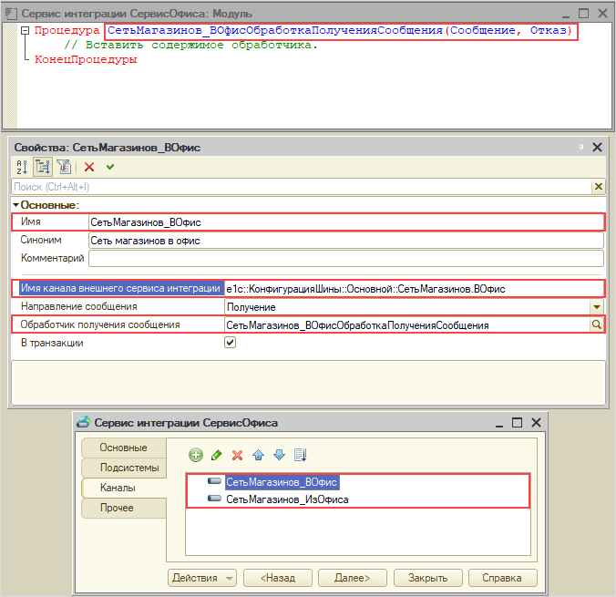Click the Обработчик получения сообщения field

click(407, 325)
